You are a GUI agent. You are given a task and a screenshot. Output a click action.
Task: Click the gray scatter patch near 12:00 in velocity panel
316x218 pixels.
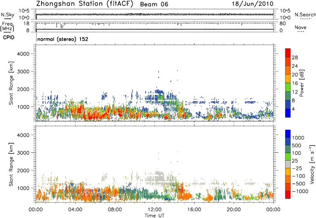[159, 177]
